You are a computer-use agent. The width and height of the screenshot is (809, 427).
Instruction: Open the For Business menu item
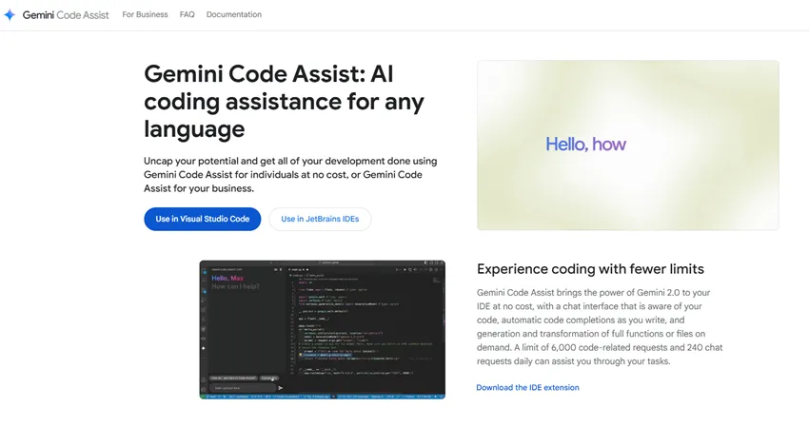pos(145,14)
